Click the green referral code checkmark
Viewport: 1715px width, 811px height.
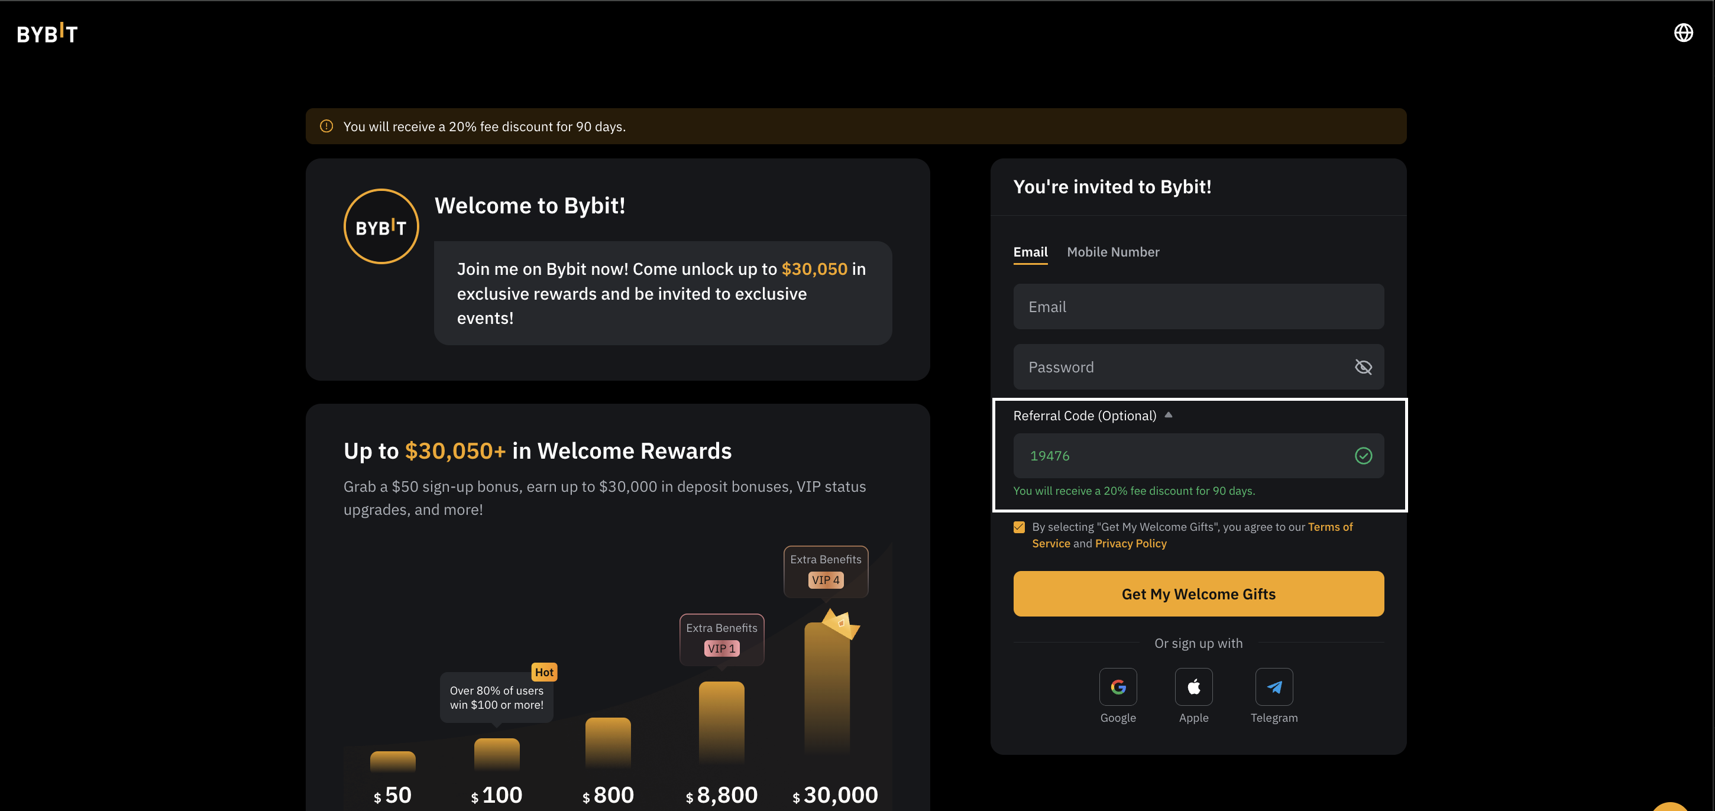(1363, 456)
